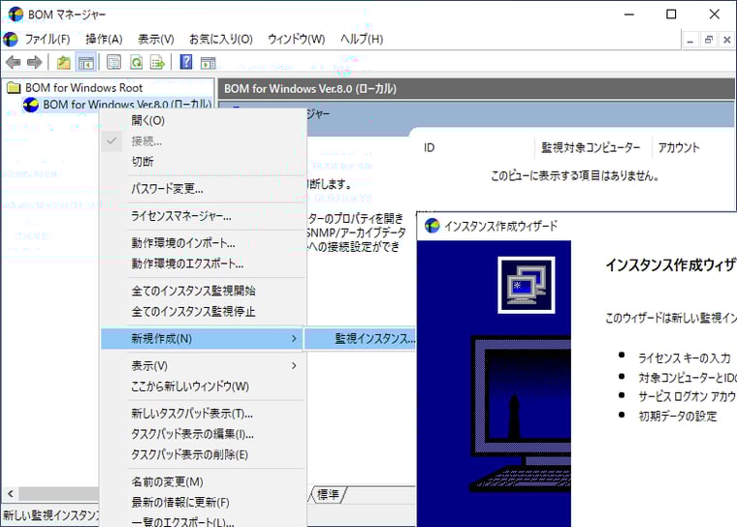737x527 pixels.
Task: Click the Back arrow toolbar icon
Action: click(14, 62)
